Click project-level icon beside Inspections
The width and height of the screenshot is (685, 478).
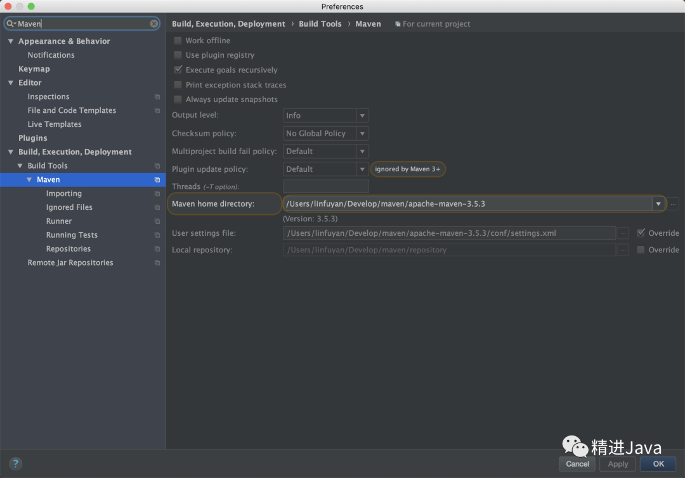coord(157,97)
